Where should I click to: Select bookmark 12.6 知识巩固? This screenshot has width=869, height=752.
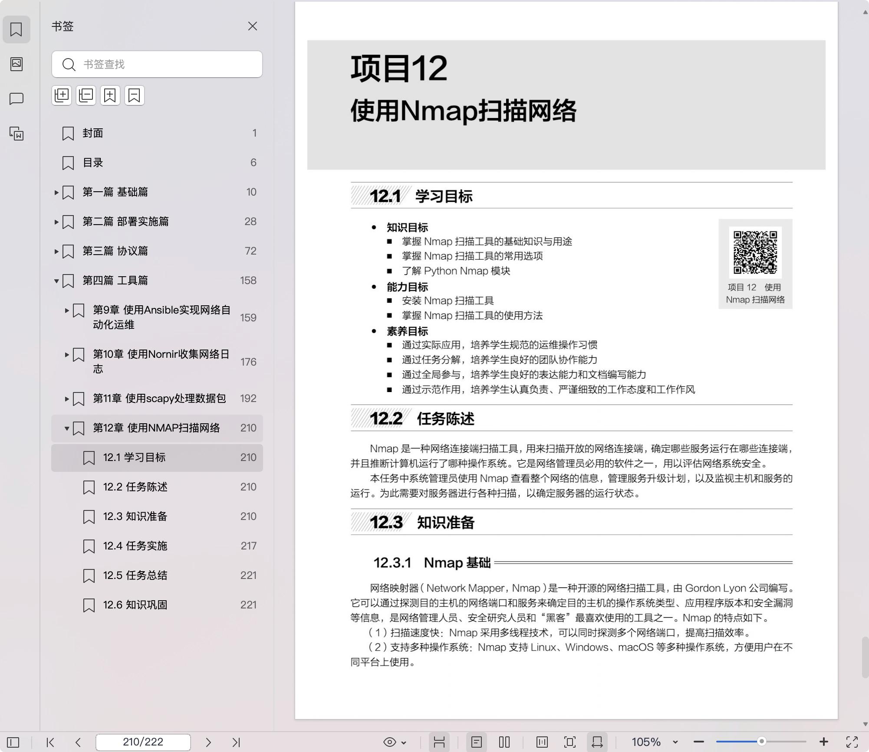tap(157, 605)
